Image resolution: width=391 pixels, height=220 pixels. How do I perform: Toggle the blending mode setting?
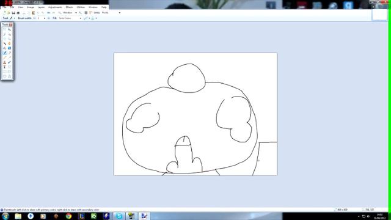tap(92, 18)
